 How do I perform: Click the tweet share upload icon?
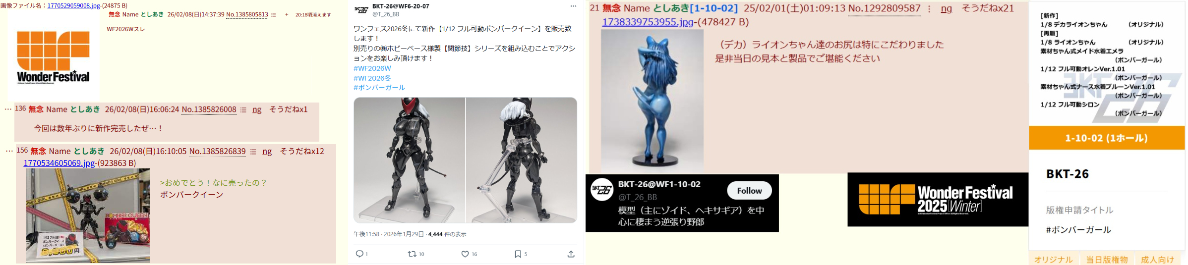point(571,254)
